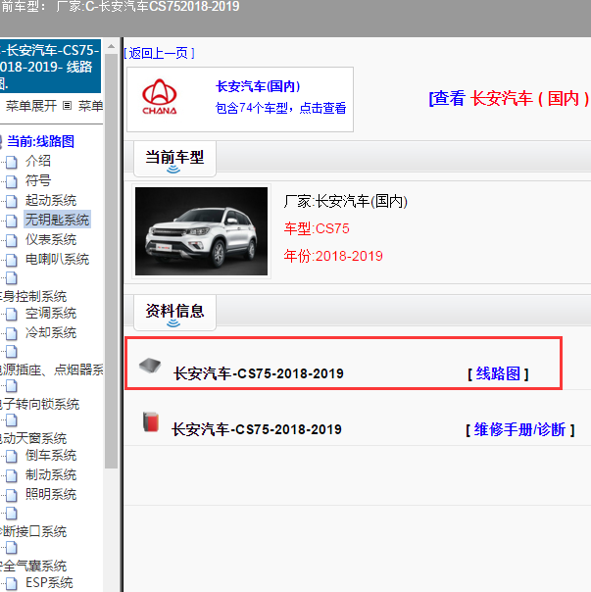Go back via 返回上一页 link
This screenshot has height=592, width=591.
pyautogui.click(x=159, y=53)
